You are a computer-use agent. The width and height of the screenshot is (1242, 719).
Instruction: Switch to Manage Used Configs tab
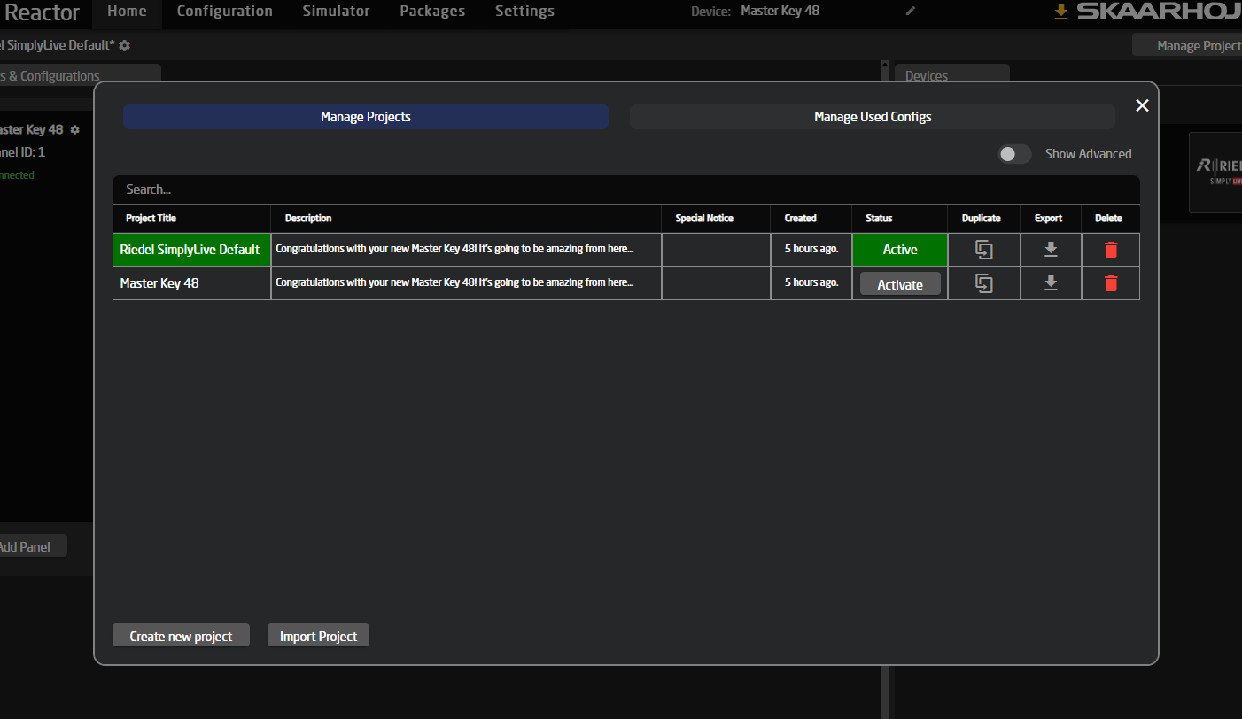click(x=873, y=117)
